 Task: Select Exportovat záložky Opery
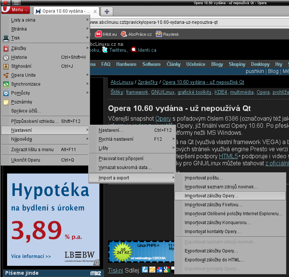pos(230,251)
